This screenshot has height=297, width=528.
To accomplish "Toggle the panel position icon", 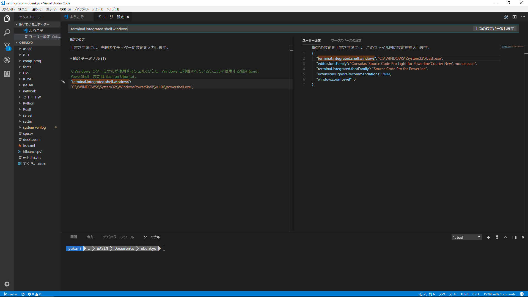I will [514, 237].
